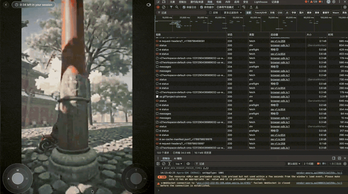Viewport: 348px width, 194px height.
Task: Import a HAR file with upload icon
Action: (251, 7)
